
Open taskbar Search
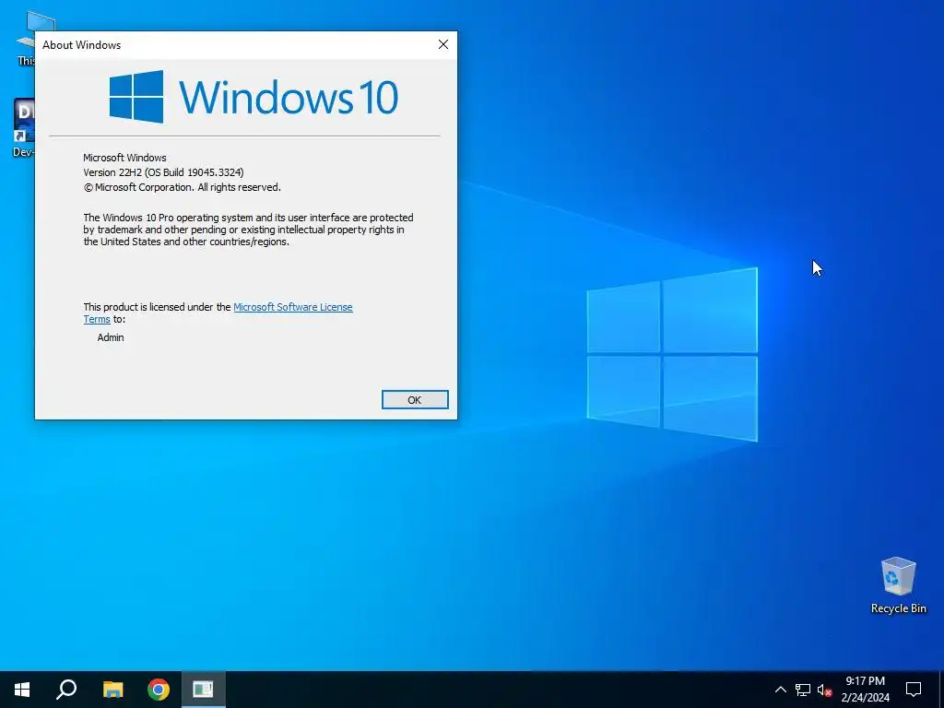(66, 690)
